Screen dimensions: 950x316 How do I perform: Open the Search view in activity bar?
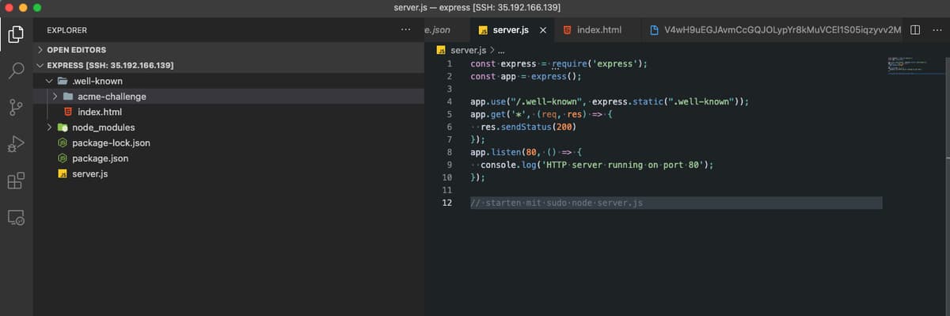(16, 70)
